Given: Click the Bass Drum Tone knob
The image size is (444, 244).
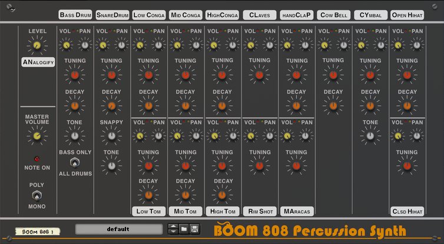Looking at the screenshot, I should click(75, 136).
